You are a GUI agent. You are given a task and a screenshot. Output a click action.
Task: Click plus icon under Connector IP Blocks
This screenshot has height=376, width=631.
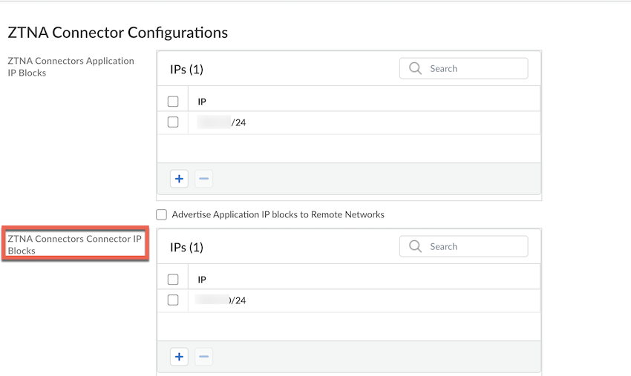[x=179, y=357]
